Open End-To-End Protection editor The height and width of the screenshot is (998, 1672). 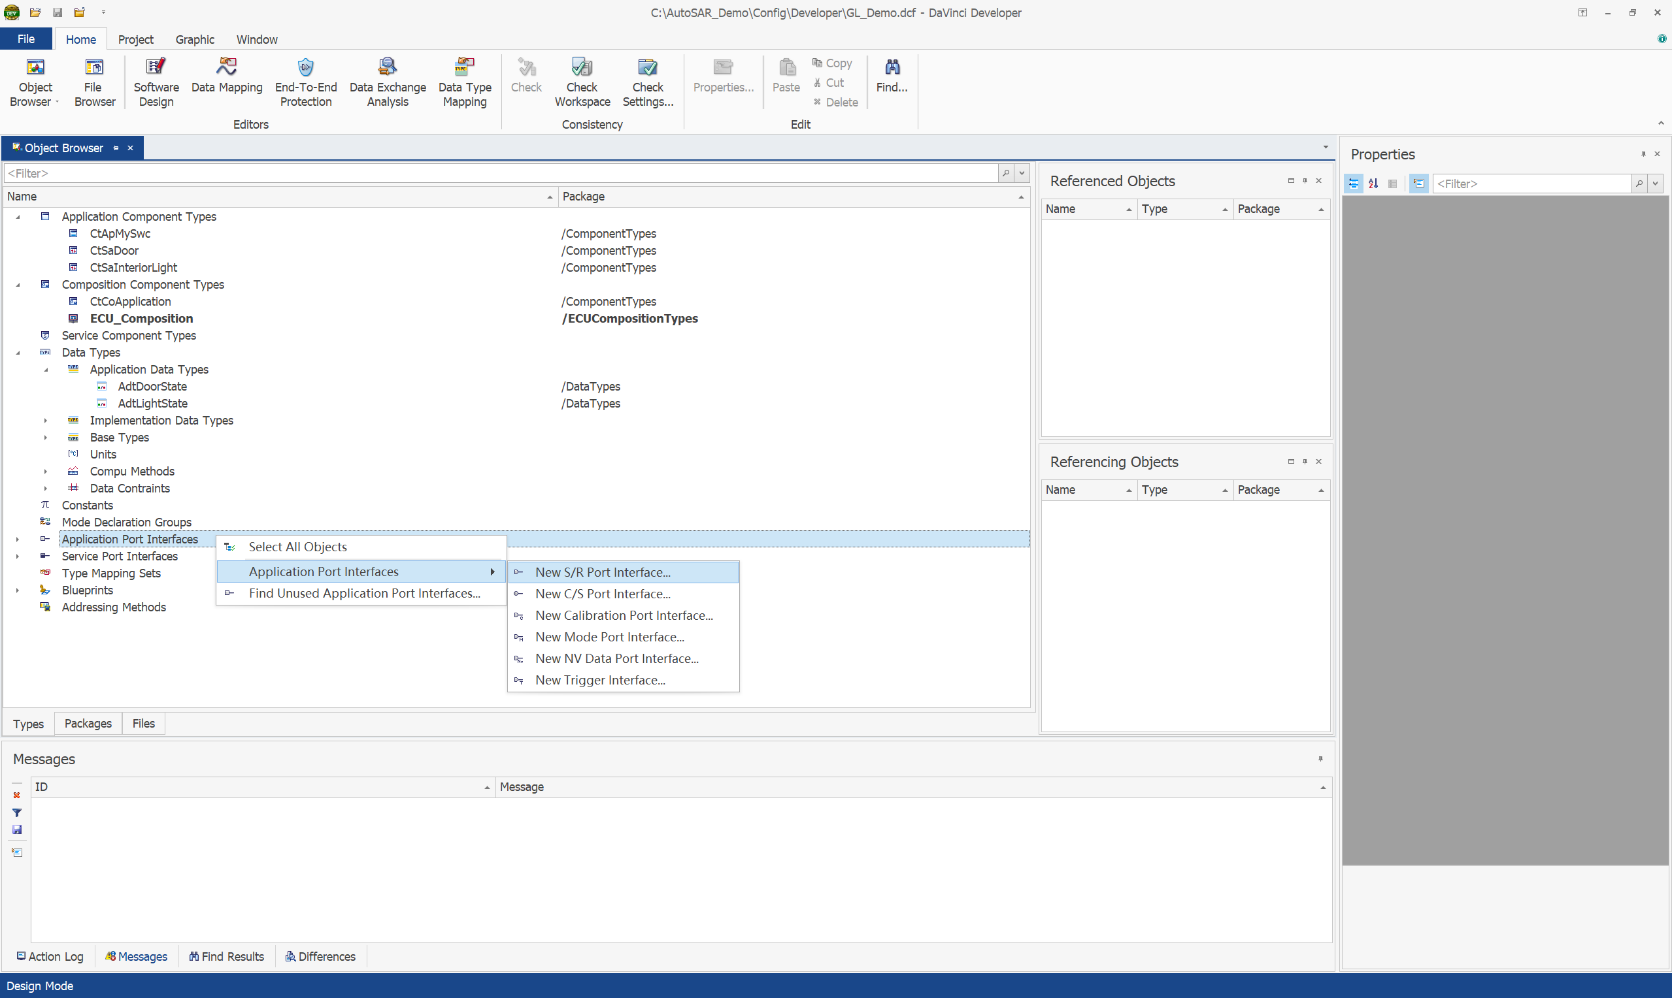coord(305,83)
